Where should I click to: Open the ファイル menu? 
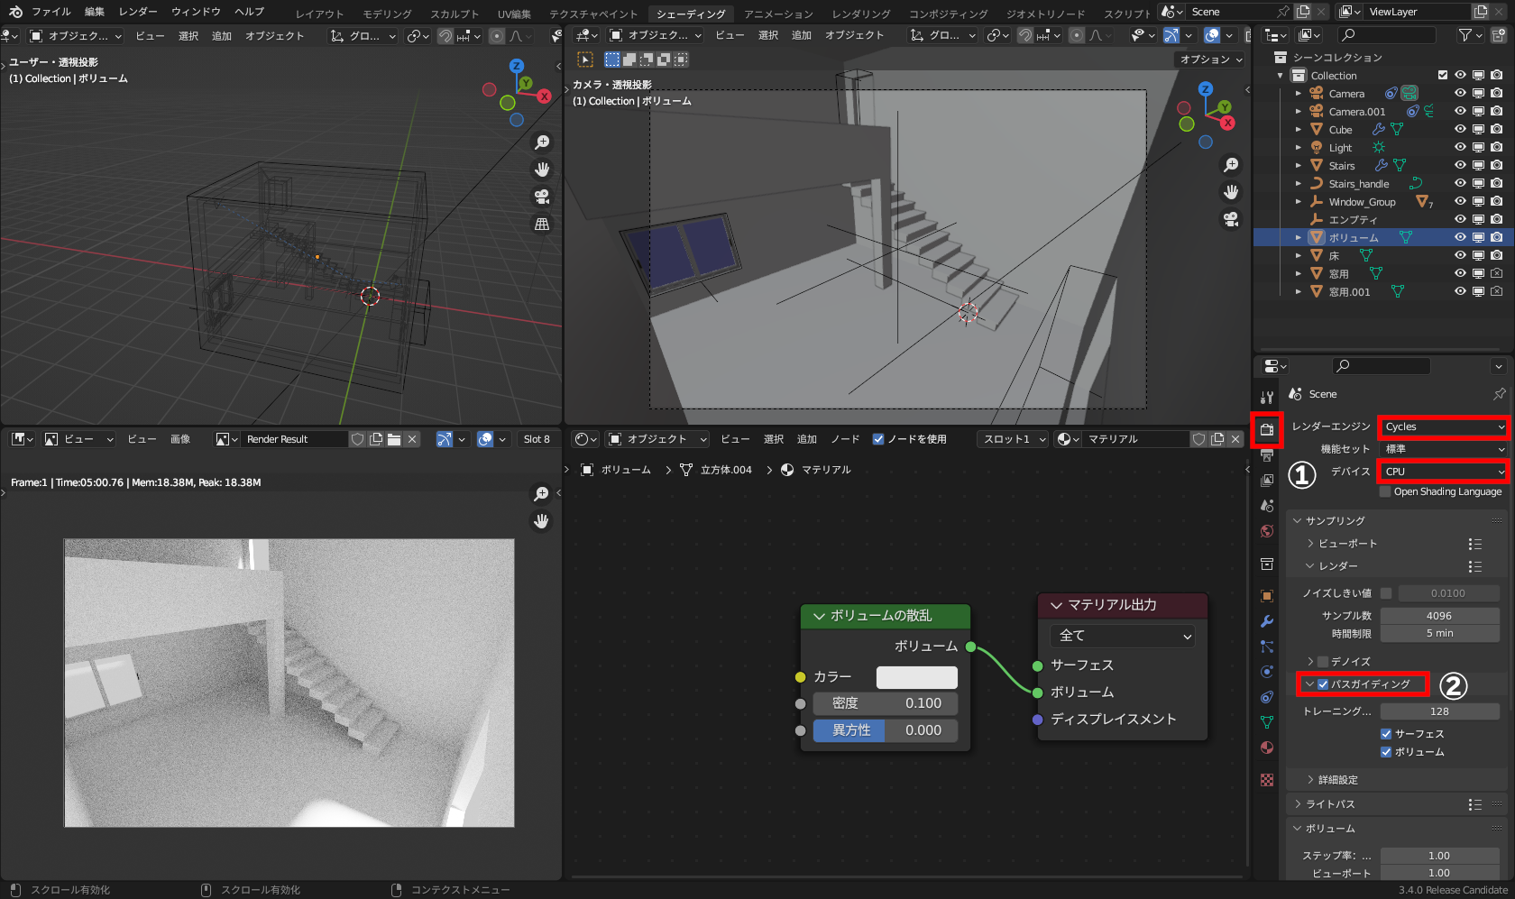click(50, 12)
